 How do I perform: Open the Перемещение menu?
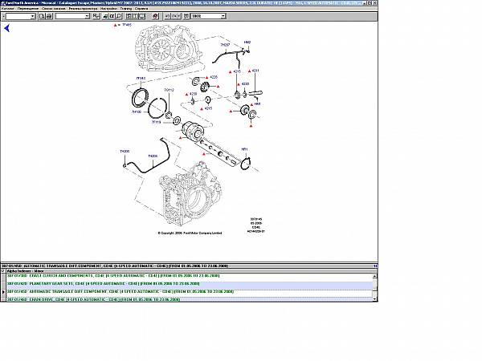pyautogui.click(x=28, y=9)
